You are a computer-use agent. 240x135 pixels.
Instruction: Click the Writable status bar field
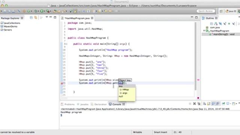pos(138,132)
